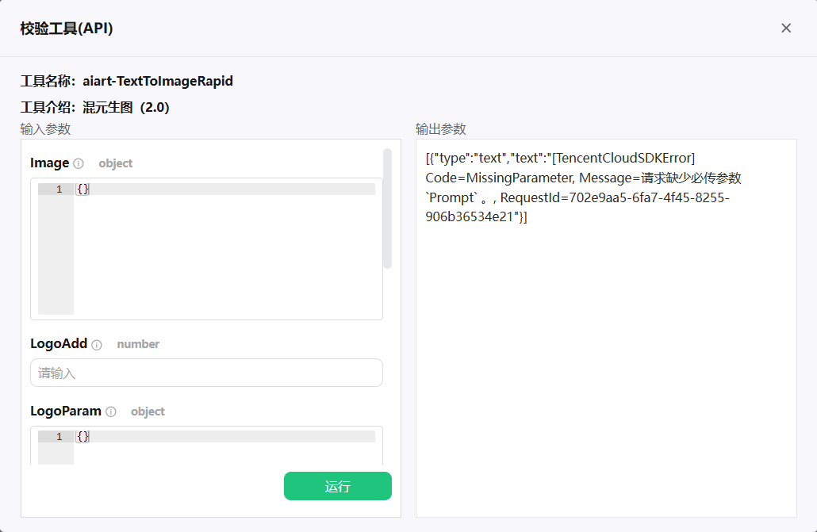Click inside the LogoParam JSON editor
Screen dimensions: 817x532
(x=226, y=449)
